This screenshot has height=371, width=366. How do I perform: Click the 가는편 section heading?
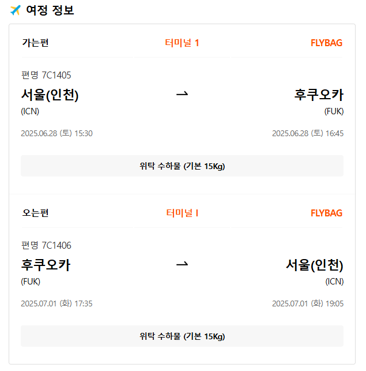(x=35, y=43)
